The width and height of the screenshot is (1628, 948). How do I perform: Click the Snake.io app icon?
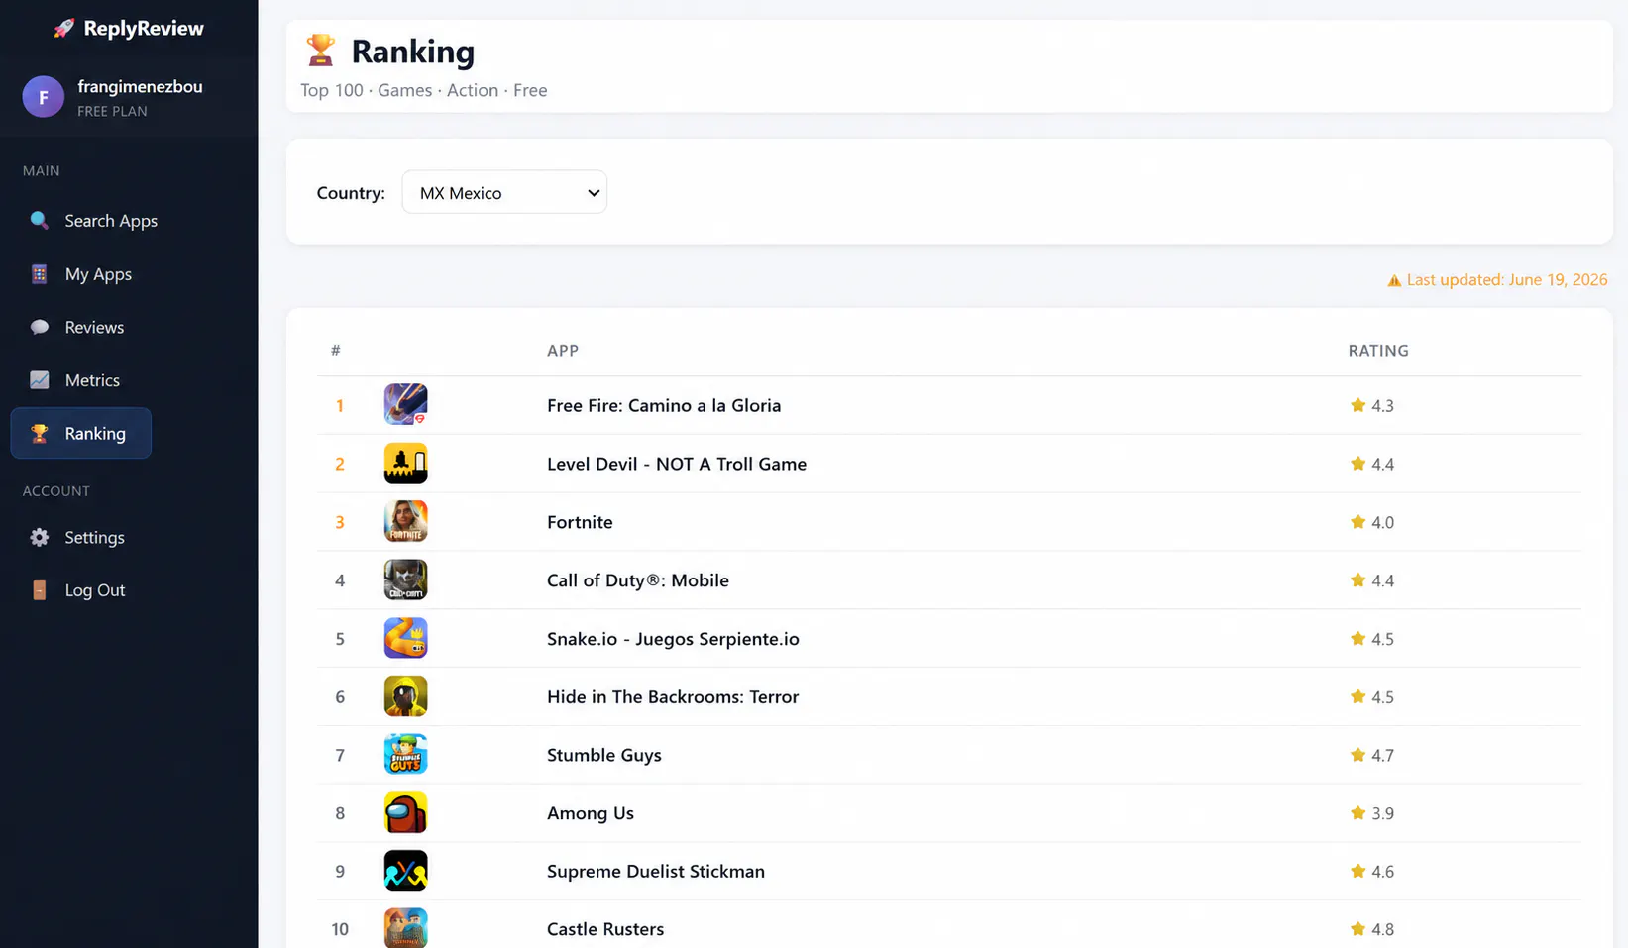click(406, 638)
